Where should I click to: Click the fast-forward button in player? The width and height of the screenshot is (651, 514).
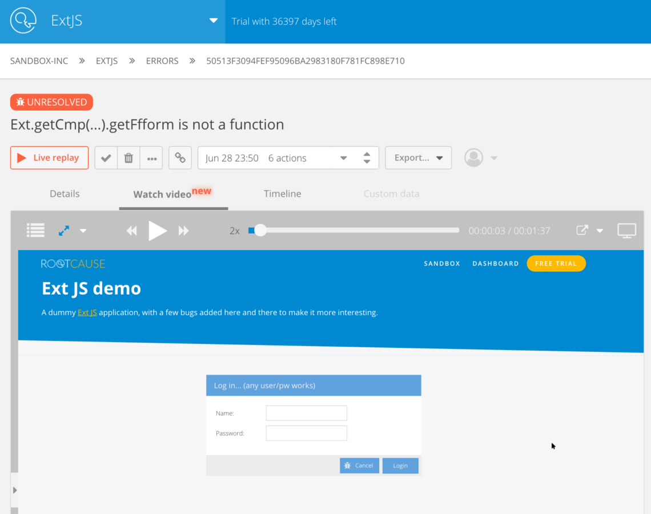click(x=184, y=231)
